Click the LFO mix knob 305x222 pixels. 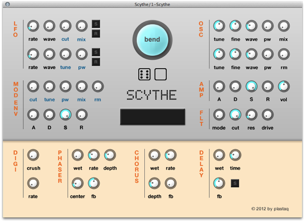pos(81,26)
